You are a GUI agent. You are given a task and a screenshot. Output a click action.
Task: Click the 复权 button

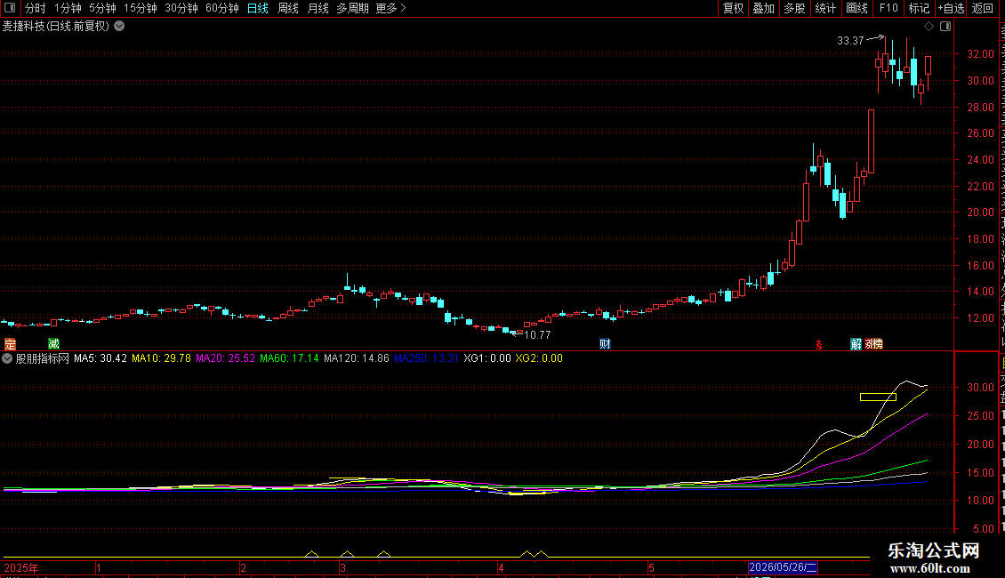pyautogui.click(x=733, y=8)
